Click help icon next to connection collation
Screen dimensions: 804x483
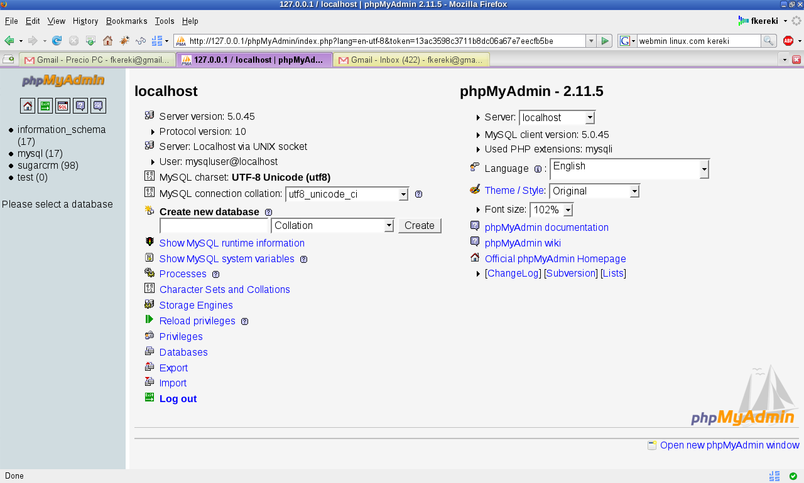(418, 194)
